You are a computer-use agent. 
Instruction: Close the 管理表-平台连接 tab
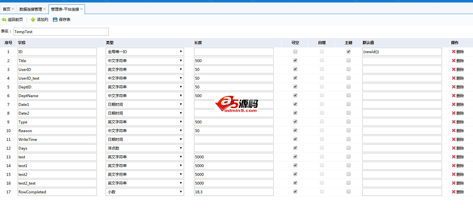[x=81, y=9]
